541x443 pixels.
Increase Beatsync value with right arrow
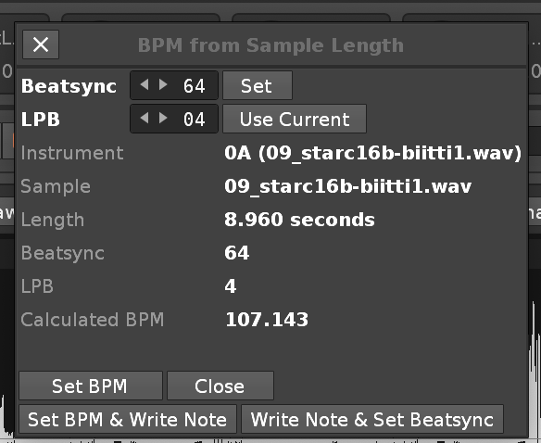click(x=163, y=84)
